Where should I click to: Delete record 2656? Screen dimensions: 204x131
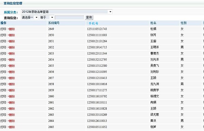coord(11,72)
